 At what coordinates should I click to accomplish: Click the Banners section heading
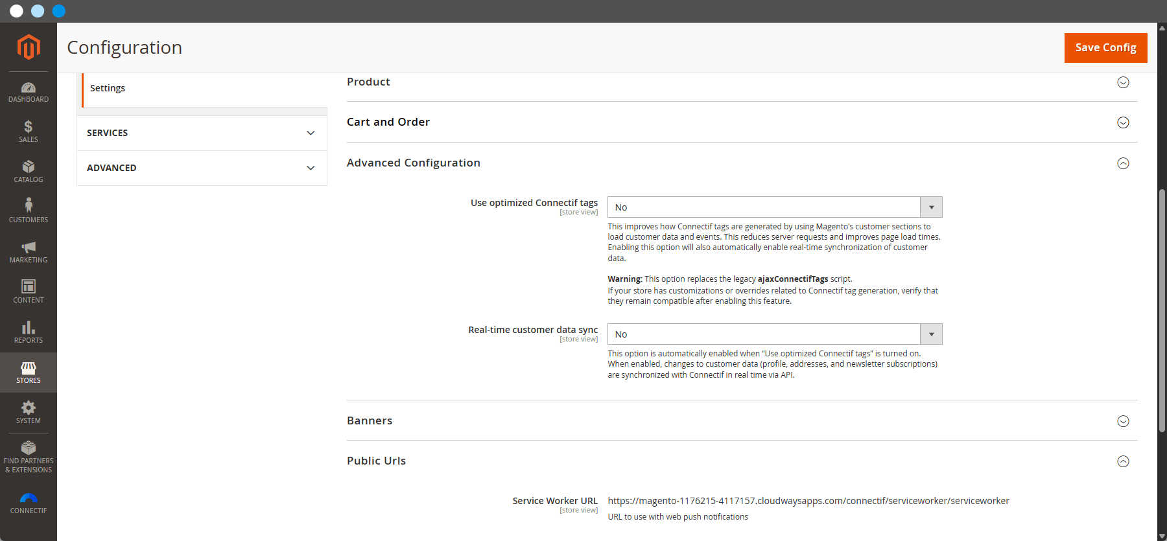coord(370,420)
